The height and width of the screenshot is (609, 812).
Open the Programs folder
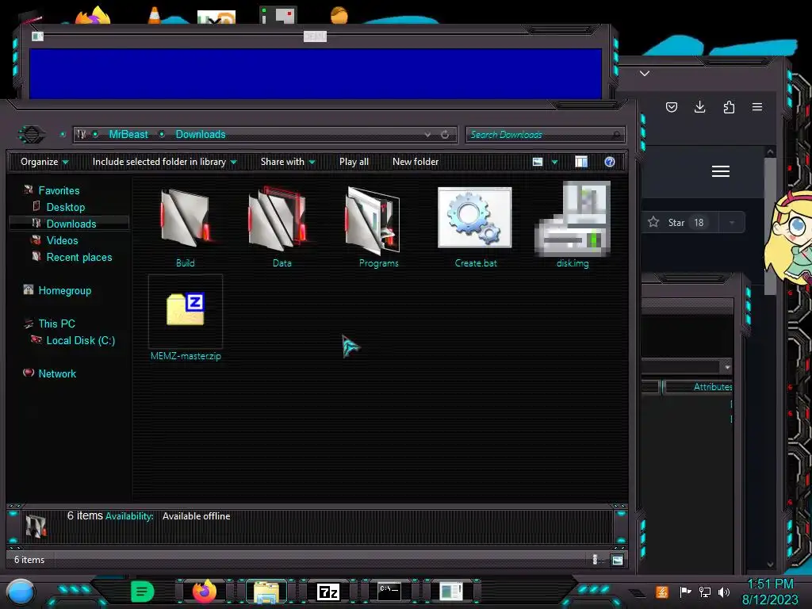coord(378,226)
